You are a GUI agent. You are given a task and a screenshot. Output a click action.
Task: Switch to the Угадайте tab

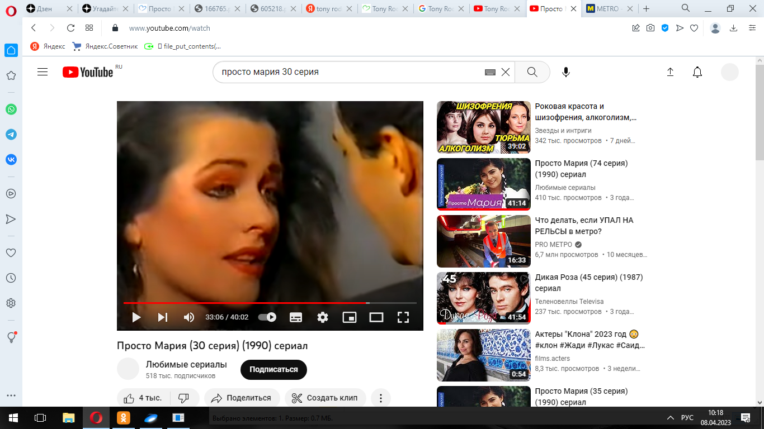coord(105,9)
